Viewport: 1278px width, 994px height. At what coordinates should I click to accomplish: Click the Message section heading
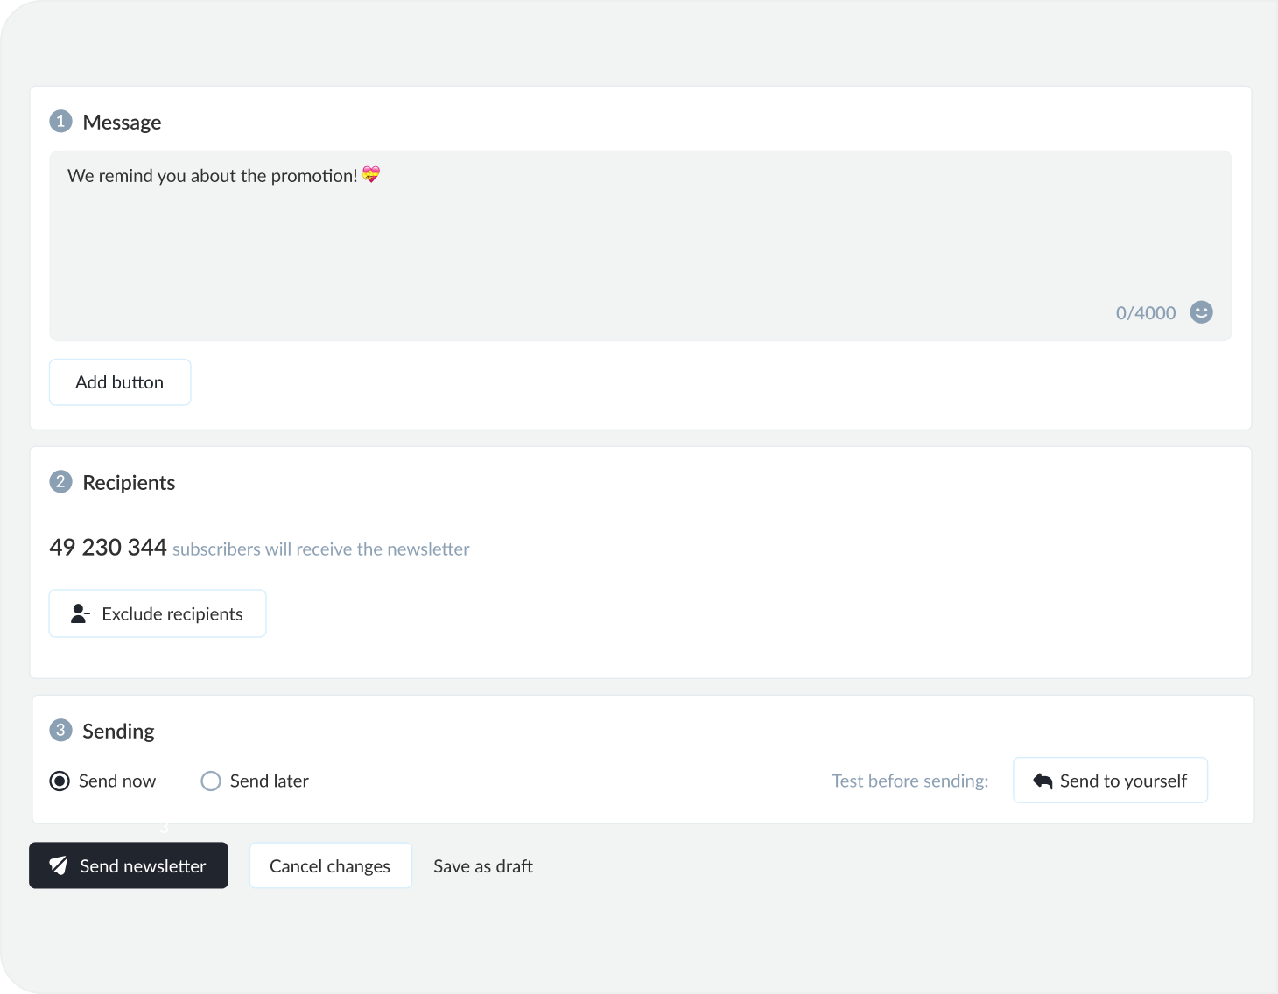[x=122, y=122]
